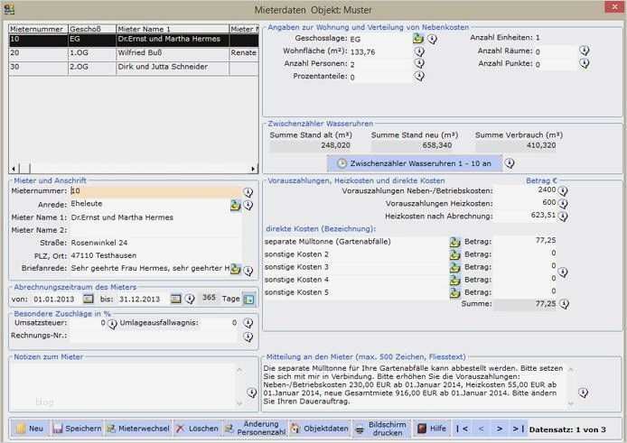Show info for Heizkosten nach Abrechnung

tap(563, 217)
